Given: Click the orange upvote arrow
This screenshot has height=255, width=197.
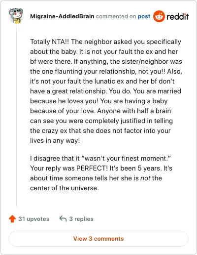Looking at the screenshot, I should (x=12, y=219).
